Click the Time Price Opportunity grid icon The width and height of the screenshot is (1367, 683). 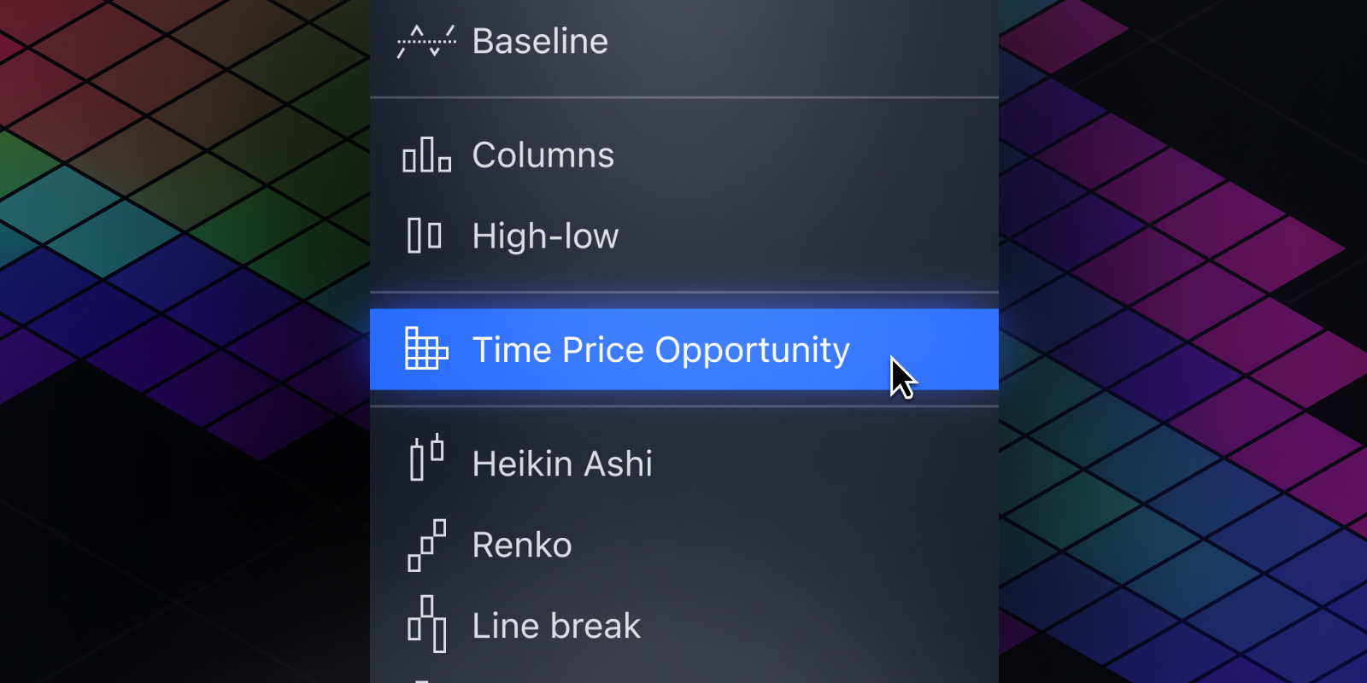[426, 349]
